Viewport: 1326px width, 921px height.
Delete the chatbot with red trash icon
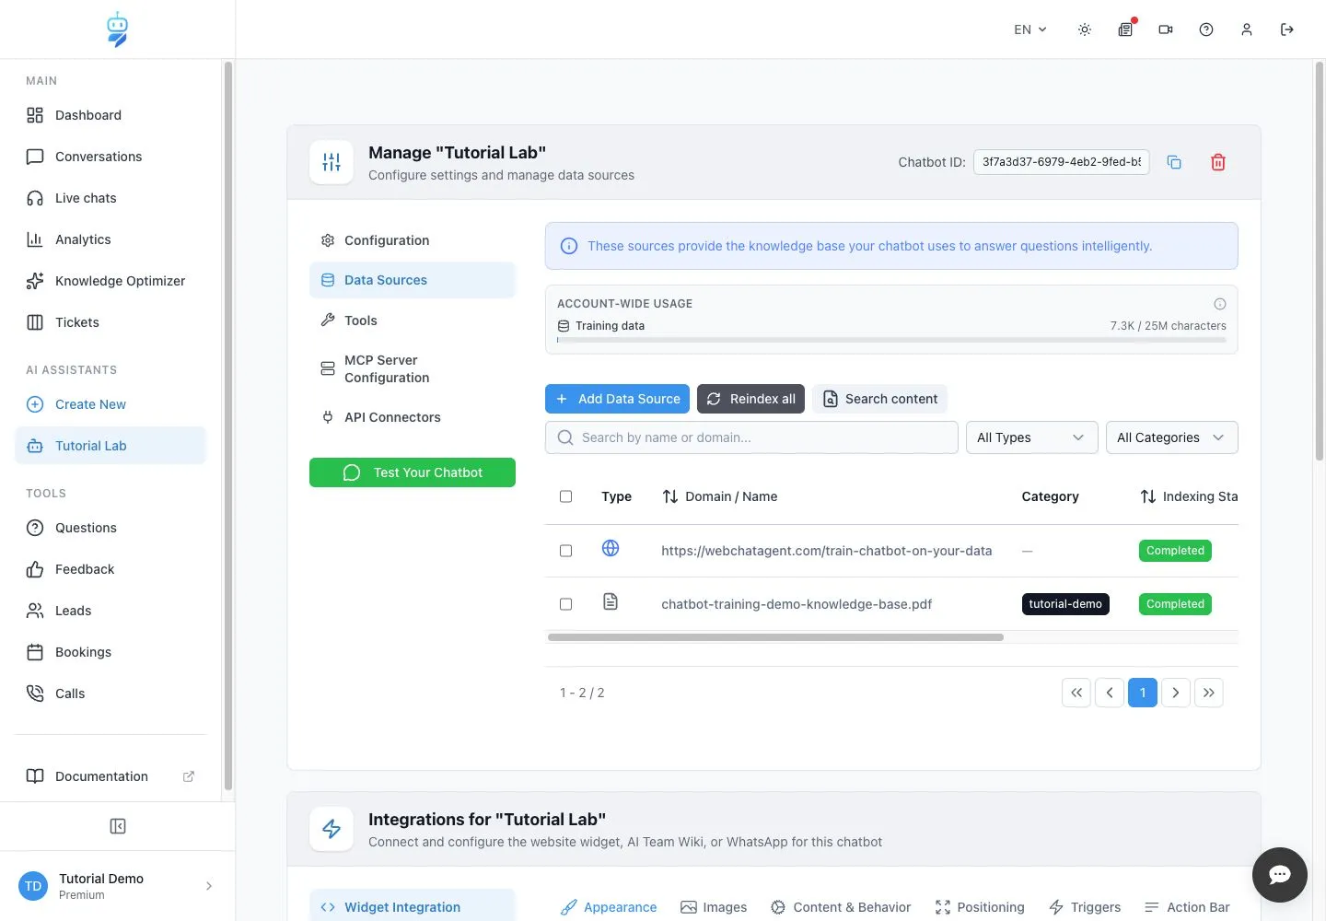pyautogui.click(x=1218, y=162)
